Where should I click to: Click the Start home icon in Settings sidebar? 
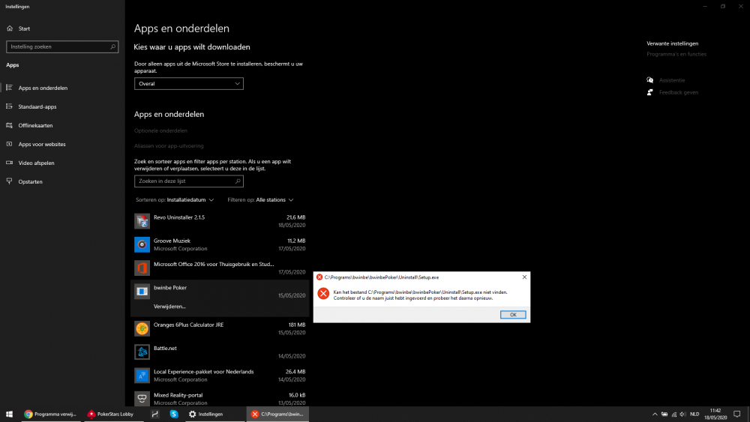(10, 28)
